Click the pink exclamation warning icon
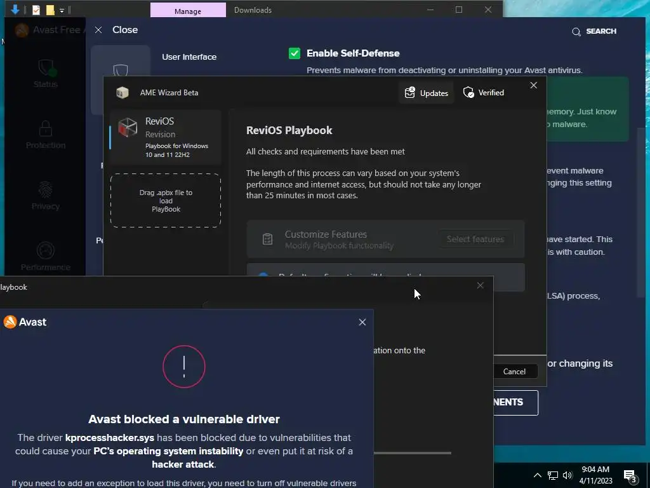Viewport: 650px width, 488px height. coord(184,367)
